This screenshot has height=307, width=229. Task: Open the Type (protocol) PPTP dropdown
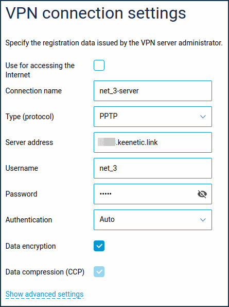click(x=153, y=117)
